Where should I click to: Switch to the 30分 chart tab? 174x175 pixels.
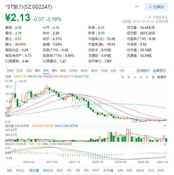point(94,71)
